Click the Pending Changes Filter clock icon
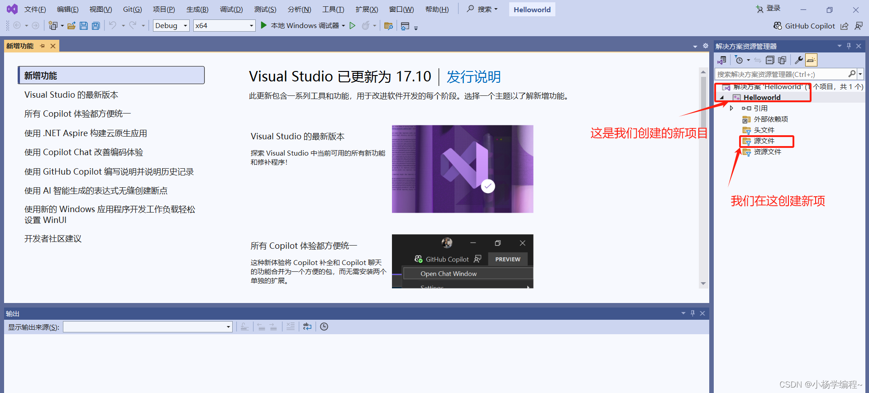The width and height of the screenshot is (869, 393). [739, 60]
